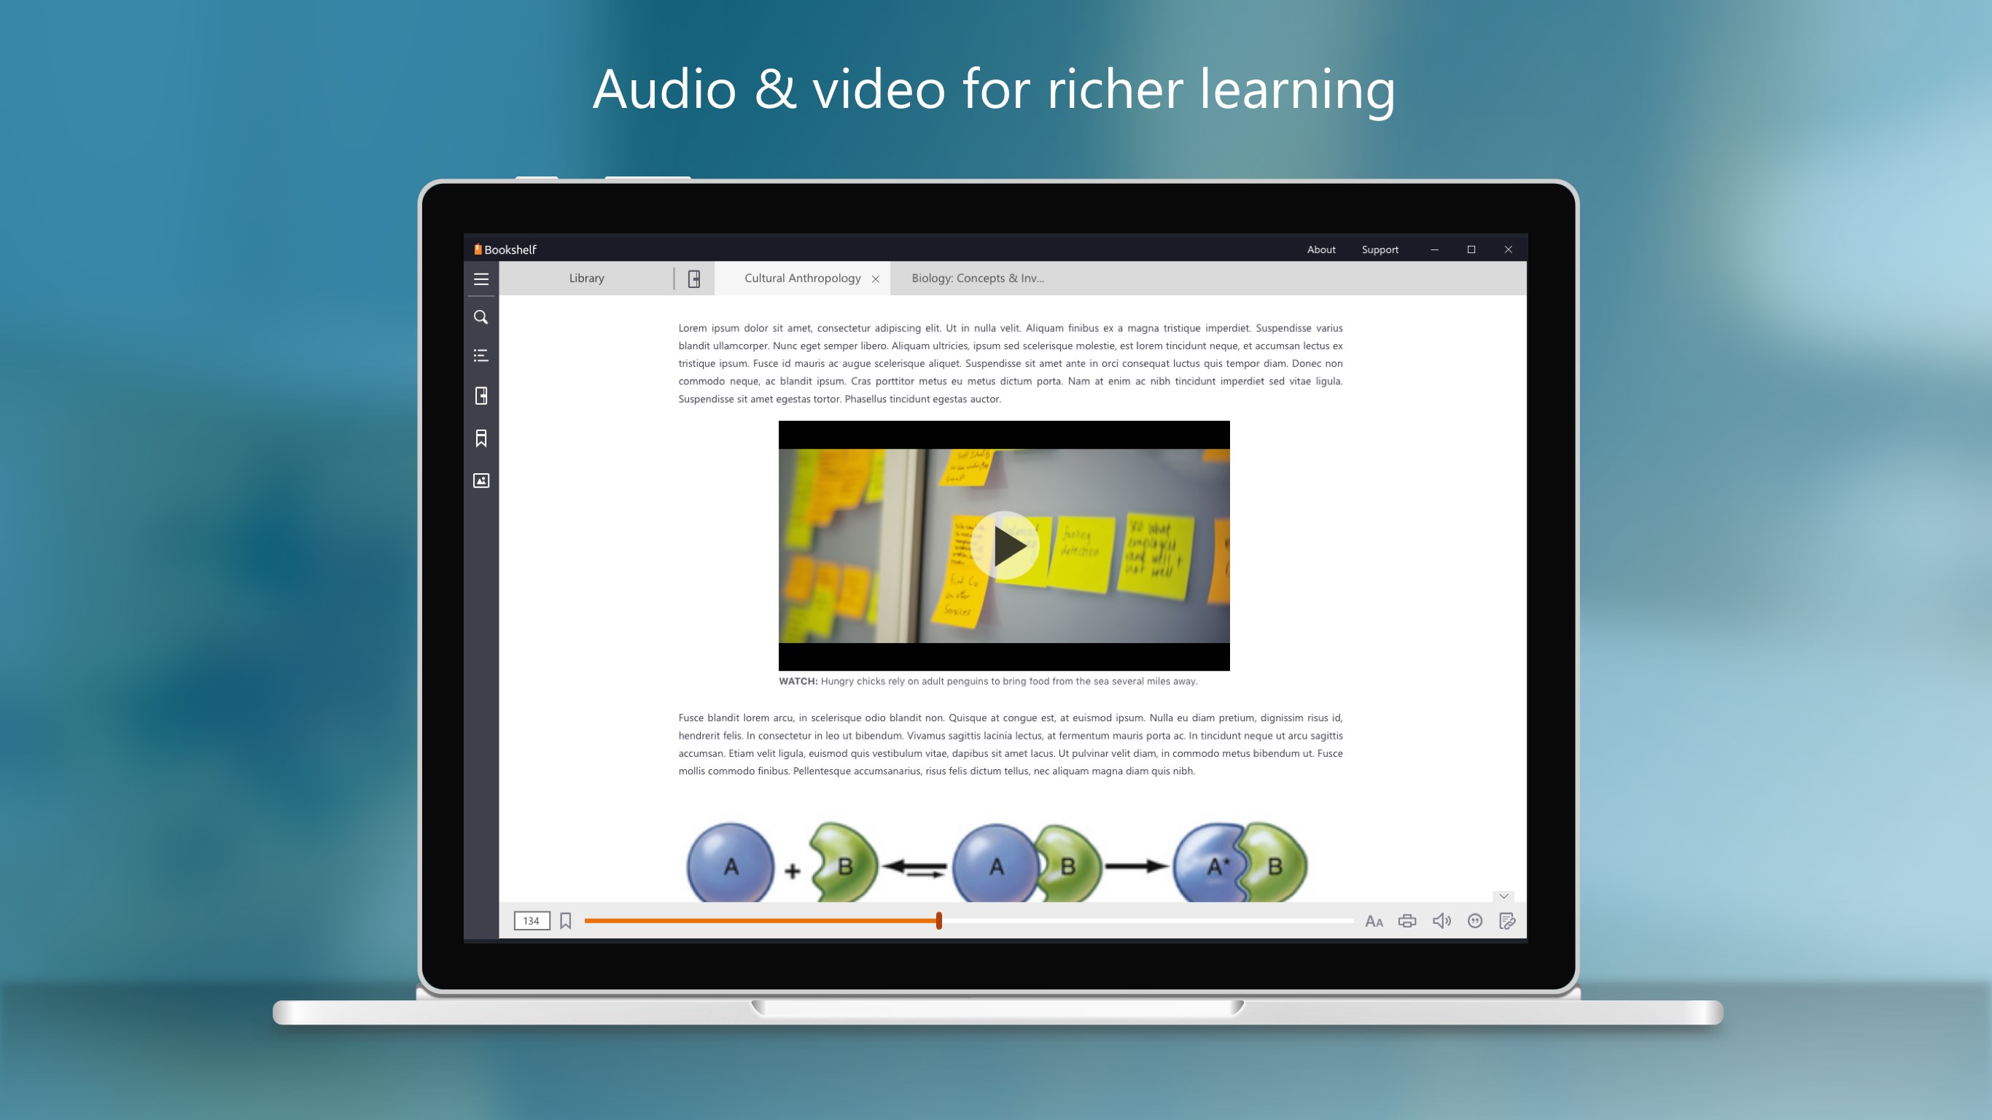Image resolution: width=1992 pixels, height=1120 pixels.
Task: Play the embedded video content
Action: pos(1005,544)
